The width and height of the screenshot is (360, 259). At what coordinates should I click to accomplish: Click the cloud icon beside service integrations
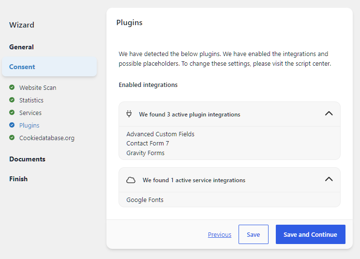coord(131,180)
